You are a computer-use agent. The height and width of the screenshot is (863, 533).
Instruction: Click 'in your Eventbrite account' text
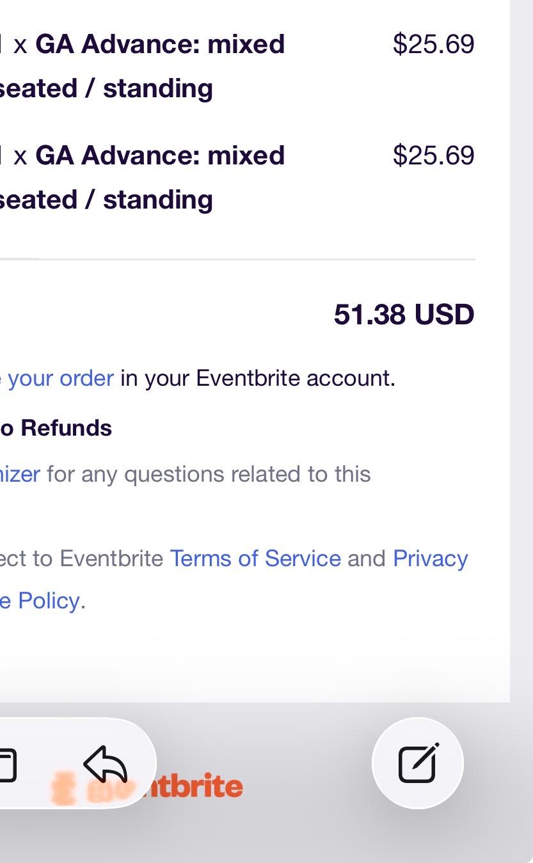click(x=257, y=378)
